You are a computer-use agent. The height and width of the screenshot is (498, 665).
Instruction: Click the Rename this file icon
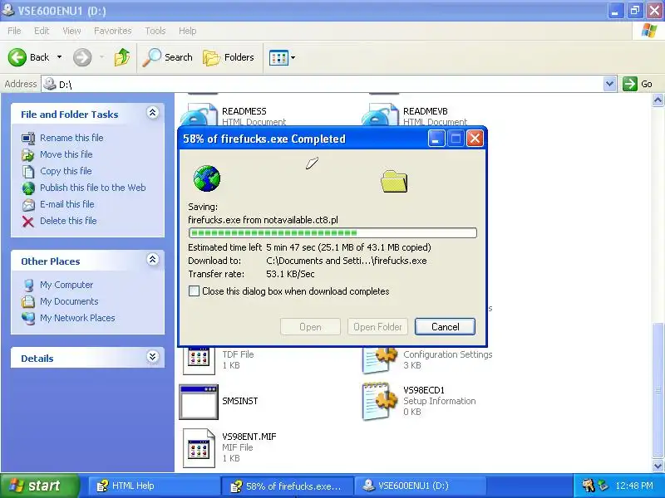(x=28, y=138)
